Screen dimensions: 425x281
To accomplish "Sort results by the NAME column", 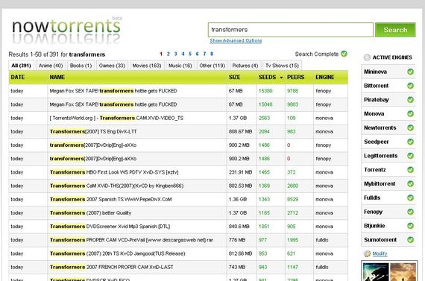I will pos(57,78).
